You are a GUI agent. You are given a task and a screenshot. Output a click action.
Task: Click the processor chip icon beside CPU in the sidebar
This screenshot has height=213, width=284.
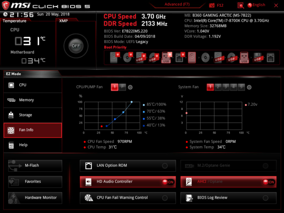11,85
